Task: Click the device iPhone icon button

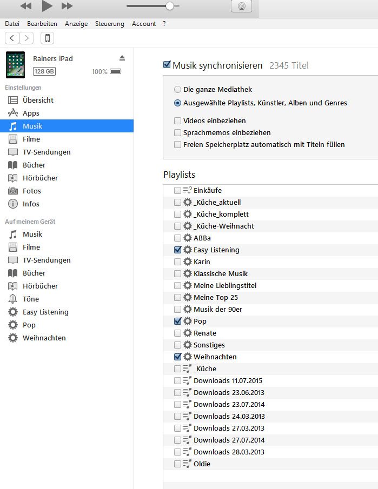Action: [48, 38]
